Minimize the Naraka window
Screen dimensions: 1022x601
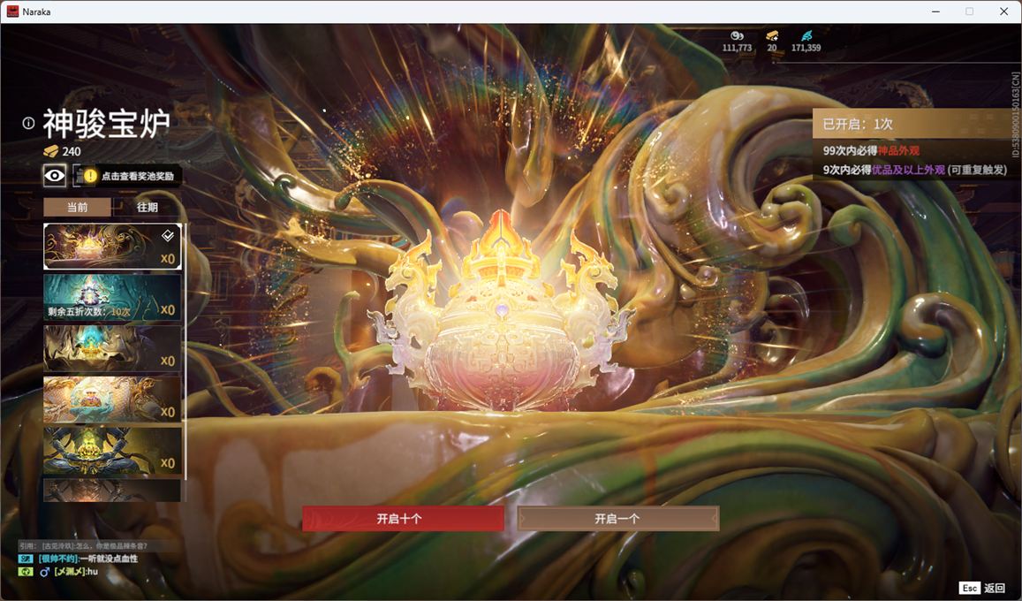point(936,11)
